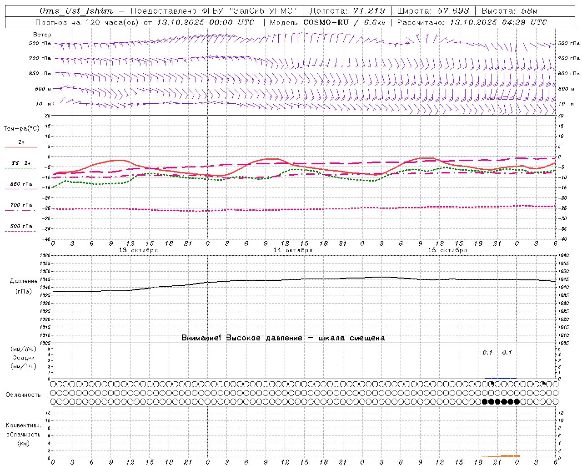Click the Модель COSMO-RU / 6.6км label
The image size is (582, 466).
pos(327,22)
